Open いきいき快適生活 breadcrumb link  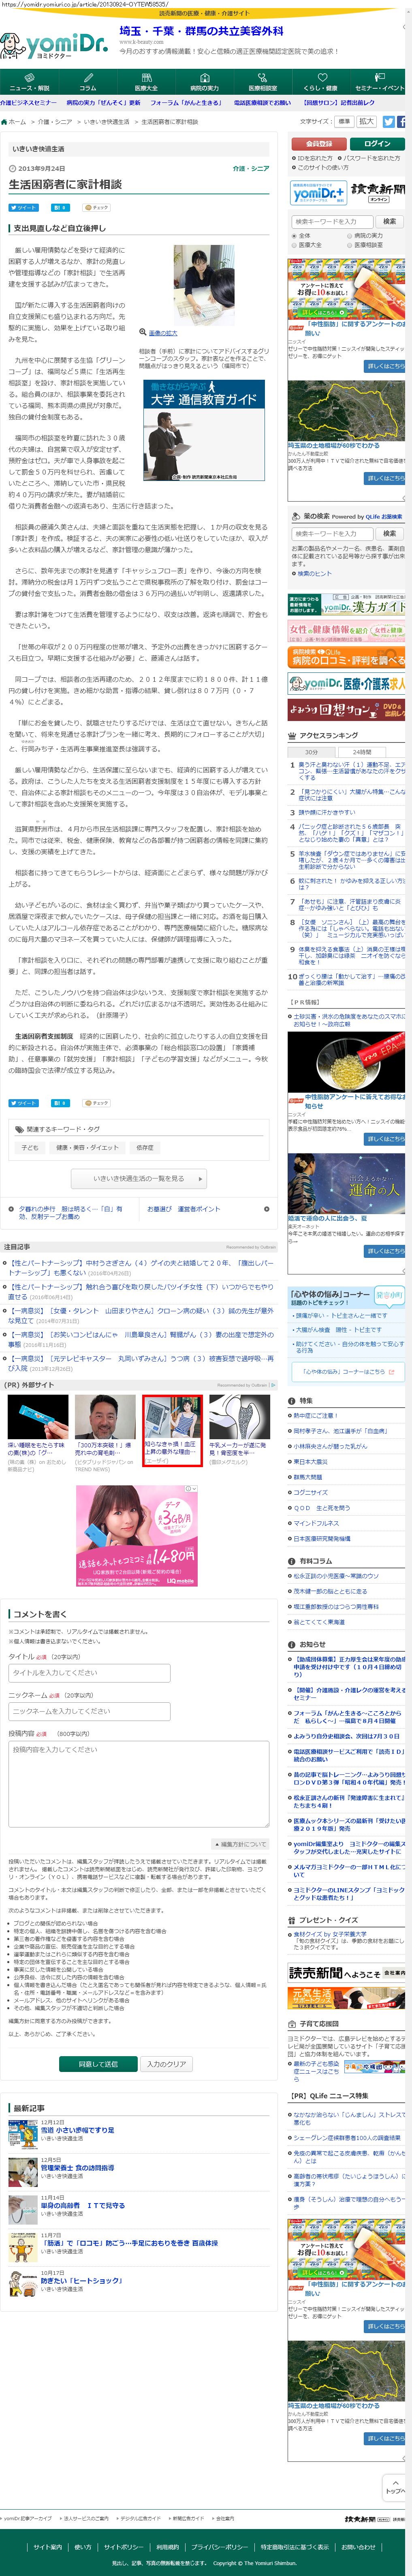[107, 122]
